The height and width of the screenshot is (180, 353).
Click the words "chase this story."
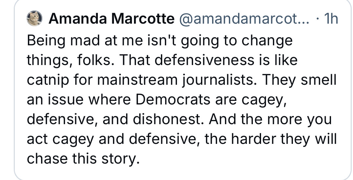[x=82, y=159]
